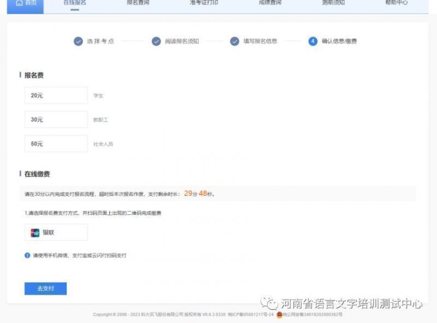
Task: Open the 准考证打印 section
Action: pos(203,3)
